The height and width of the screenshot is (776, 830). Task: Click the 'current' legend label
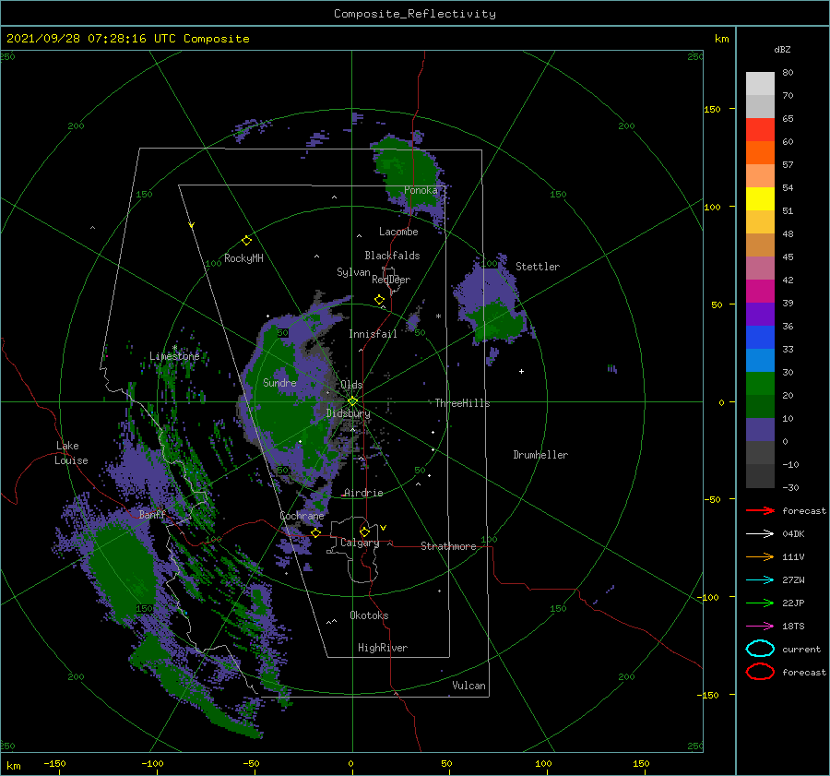801,650
